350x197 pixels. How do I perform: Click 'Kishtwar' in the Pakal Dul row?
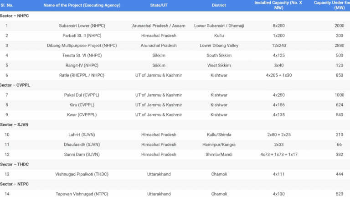(219, 95)
